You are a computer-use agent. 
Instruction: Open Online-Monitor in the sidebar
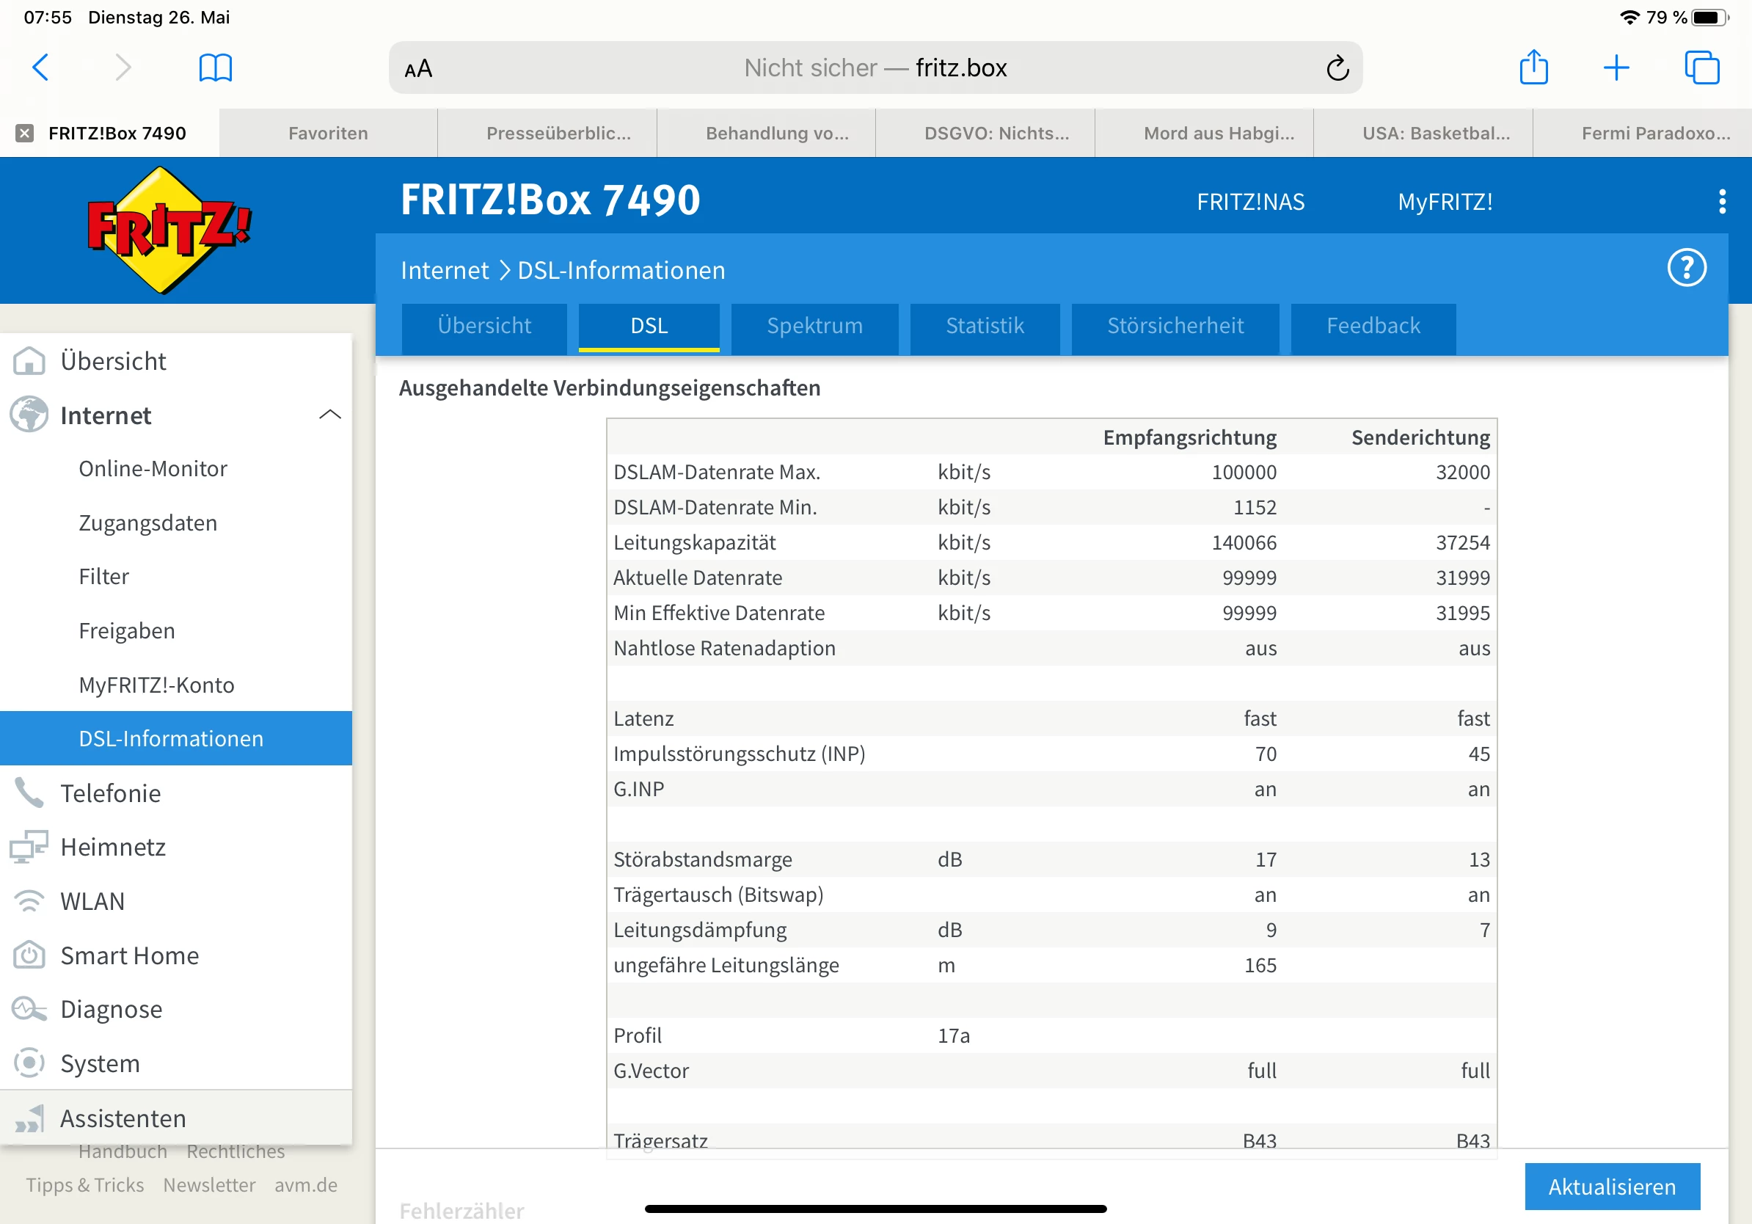[x=153, y=468]
